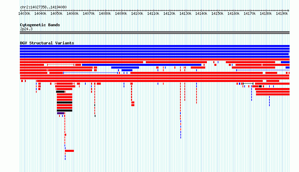The height and width of the screenshot is (172, 299).
Task: Click the long blue variant spanning 14070k to 14140k
Action: 141,65
